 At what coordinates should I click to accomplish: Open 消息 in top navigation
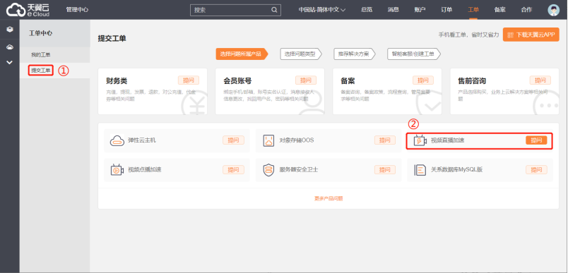click(393, 10)
